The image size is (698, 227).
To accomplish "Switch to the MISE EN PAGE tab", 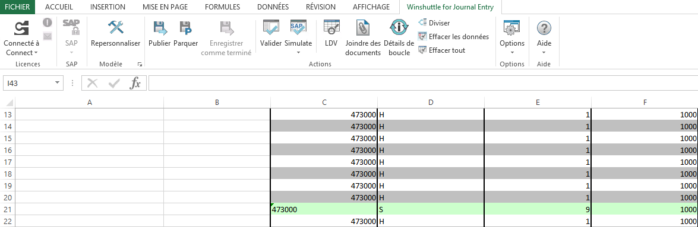I will (x=165, y=7).
